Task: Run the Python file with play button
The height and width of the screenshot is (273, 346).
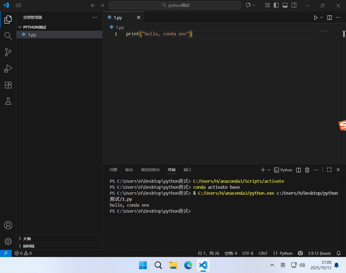Action: pyautogui.click(x=316, y=17)
